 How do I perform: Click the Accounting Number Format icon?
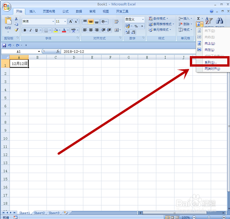[x=128, y=26]
